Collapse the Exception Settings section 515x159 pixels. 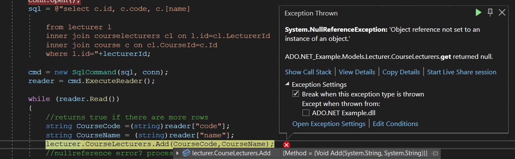coord(287,84)
